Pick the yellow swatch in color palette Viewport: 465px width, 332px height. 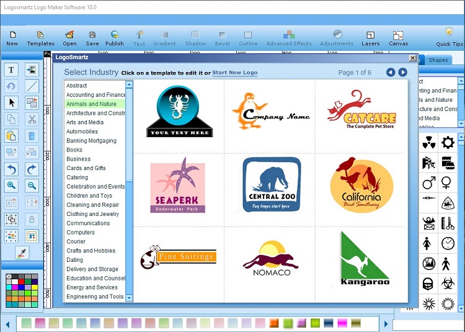[x=35, y=287]
